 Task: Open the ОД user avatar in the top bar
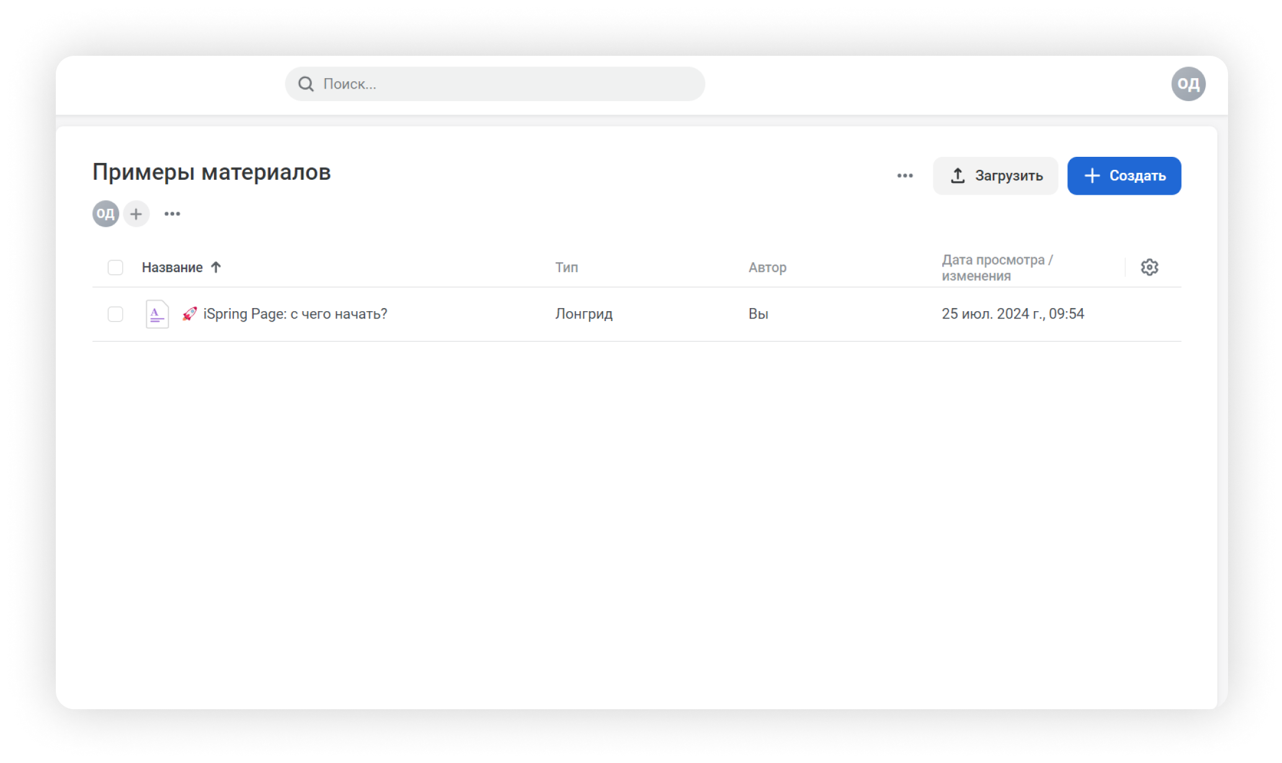tap(1188, 84)
